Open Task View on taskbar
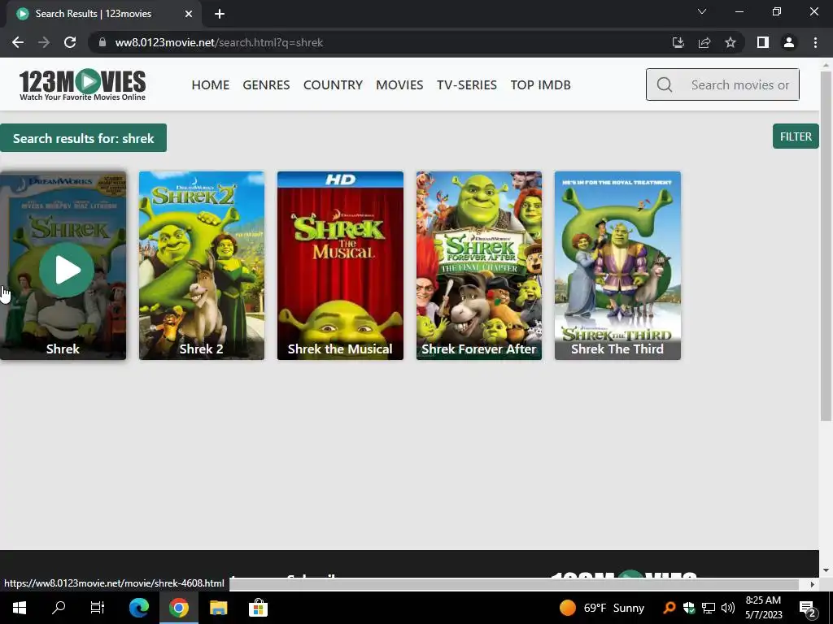Image resolution: width=833 pixels, height=624 pixels. pyautogui.click(x=98, y=608)
